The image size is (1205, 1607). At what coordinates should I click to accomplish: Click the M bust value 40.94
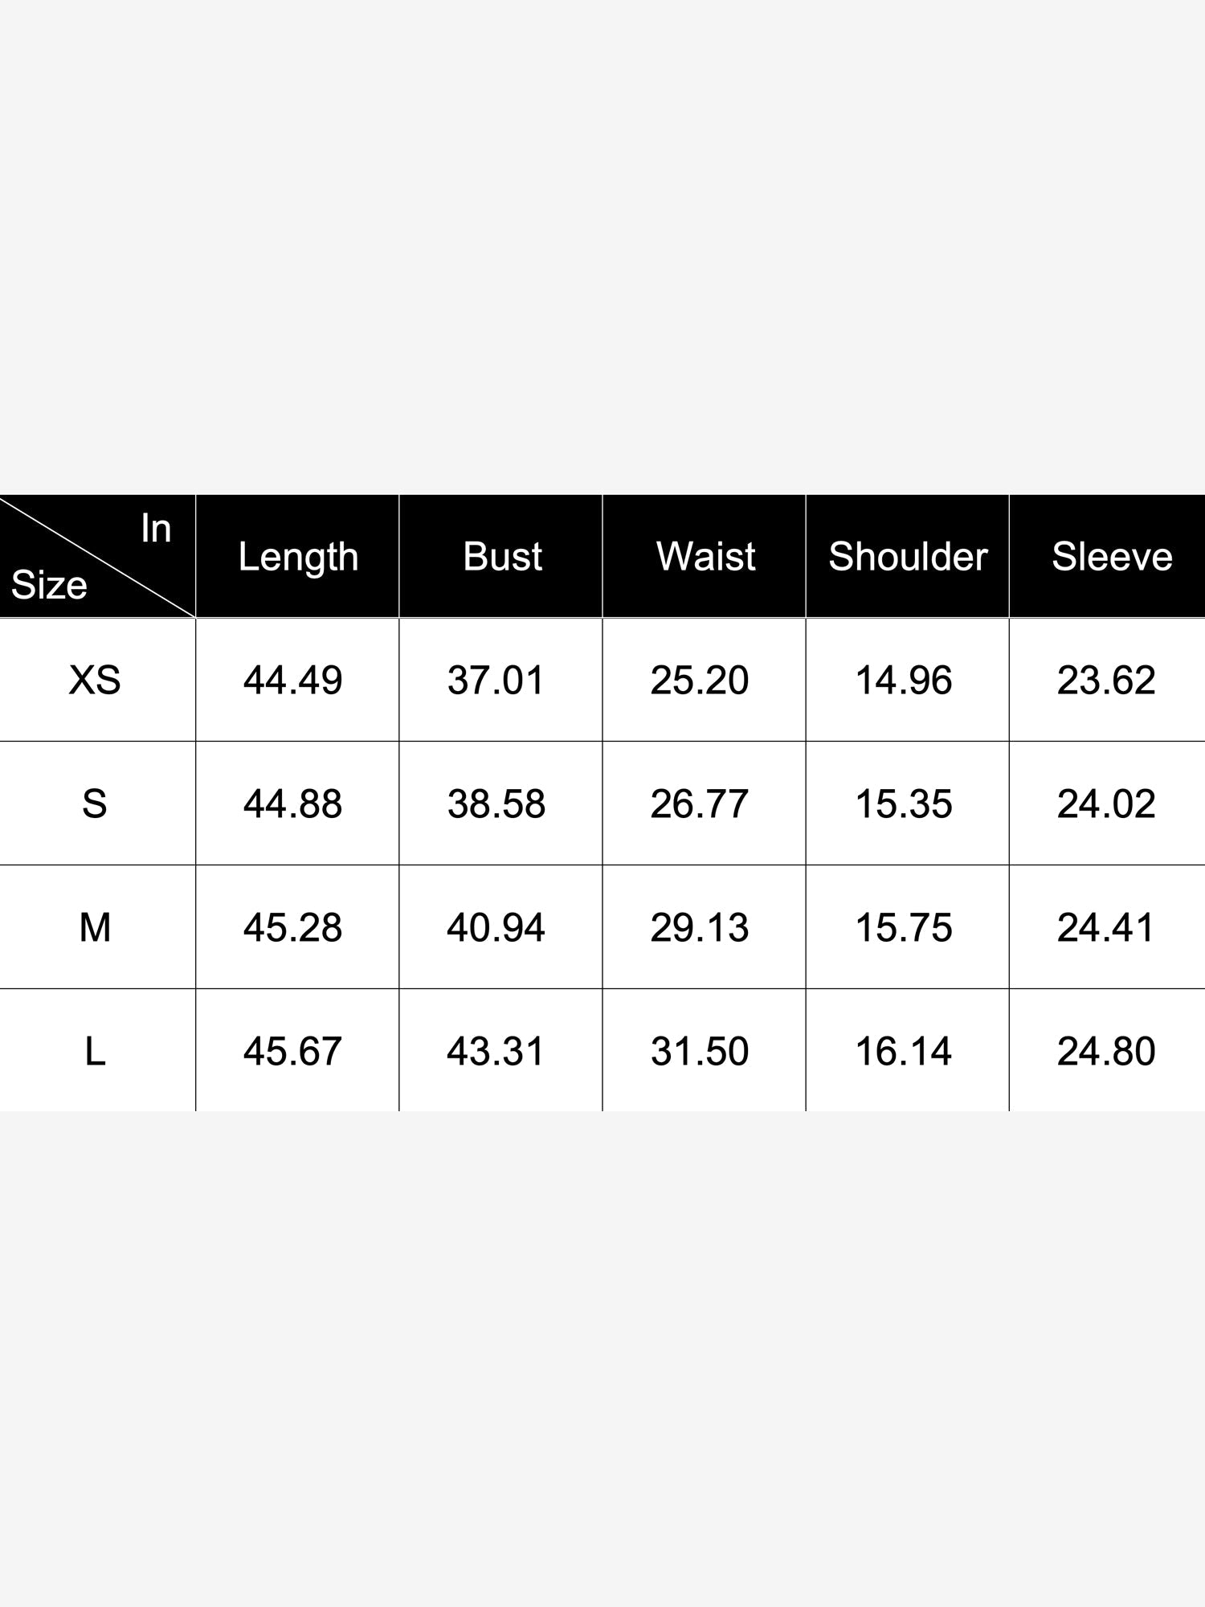click(496, 927)
